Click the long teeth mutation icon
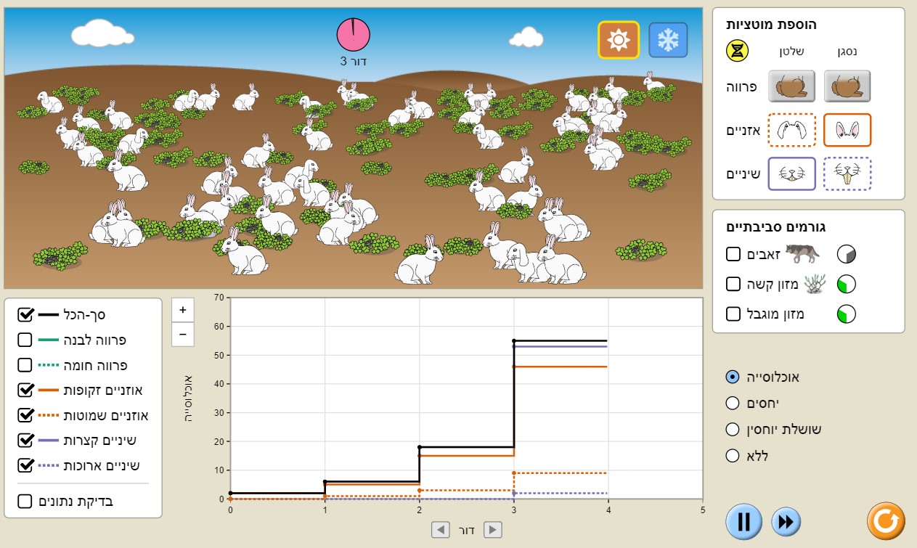Viewport: 917px width, 548px height. [847, 174]
